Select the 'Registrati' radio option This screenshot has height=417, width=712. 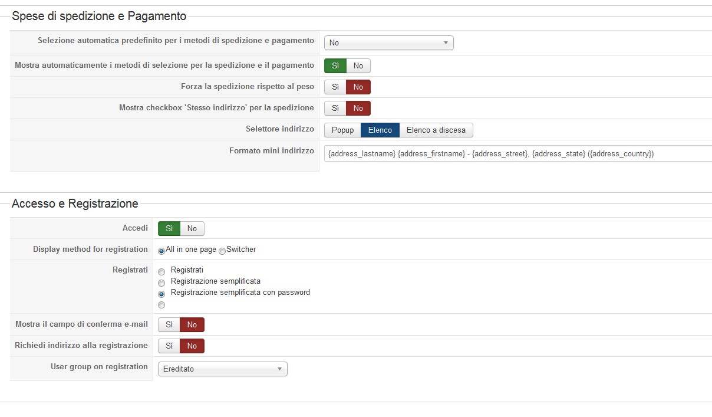point(161,272)
